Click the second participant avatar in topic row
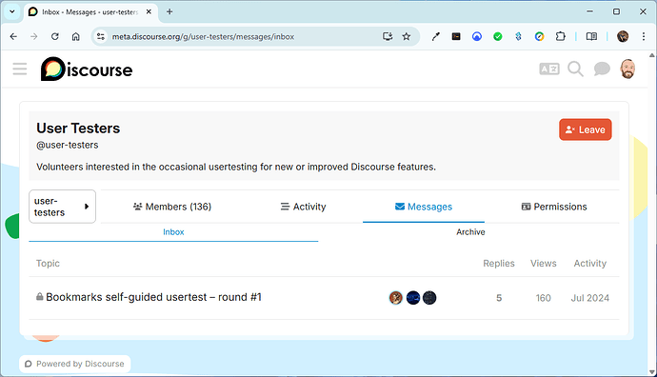This screenshot has height=377, width=657. [x=413, y=298]
